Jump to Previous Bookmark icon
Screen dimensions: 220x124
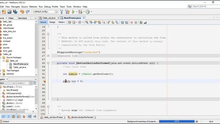(109, 22)
